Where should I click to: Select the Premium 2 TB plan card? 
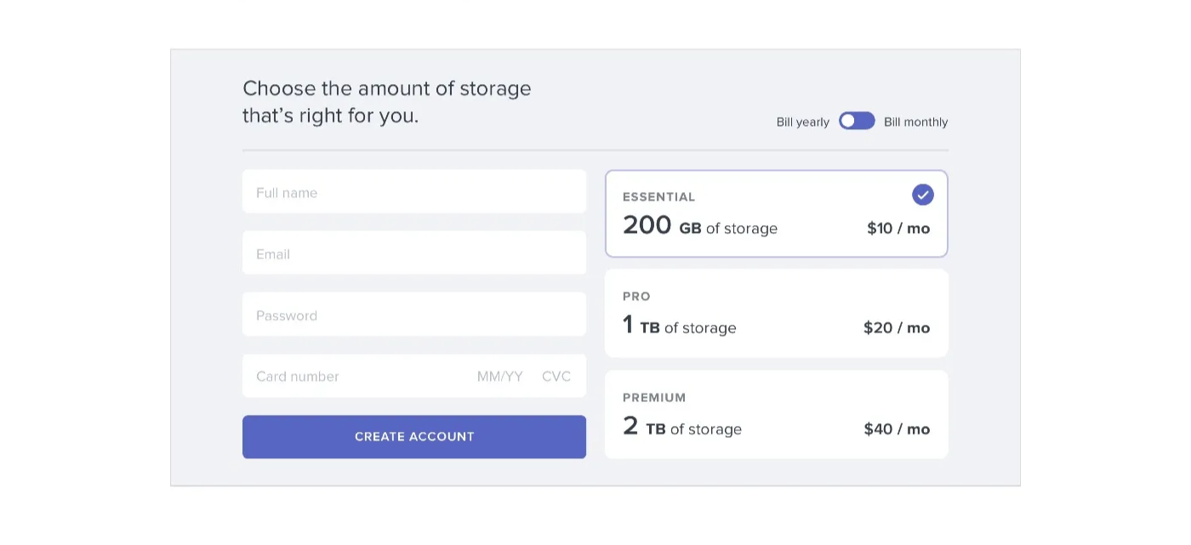pos(776,414)
